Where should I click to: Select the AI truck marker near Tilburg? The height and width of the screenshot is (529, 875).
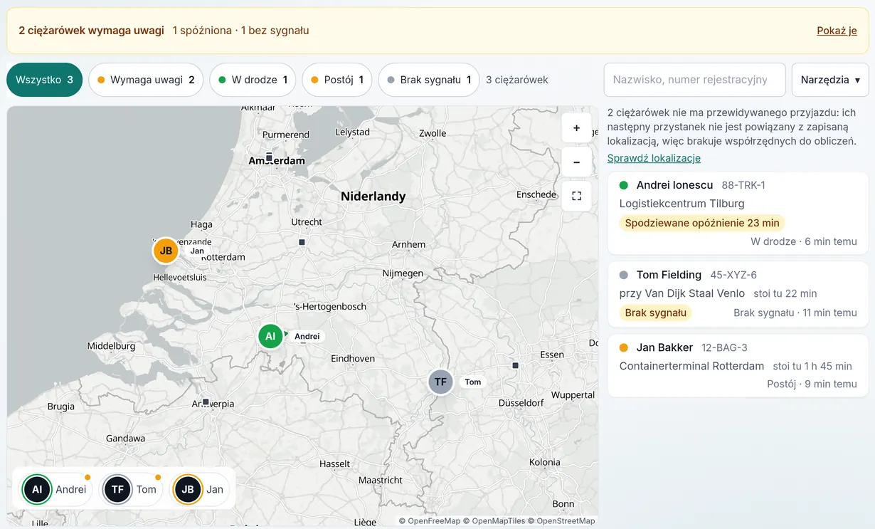(270, 336)
